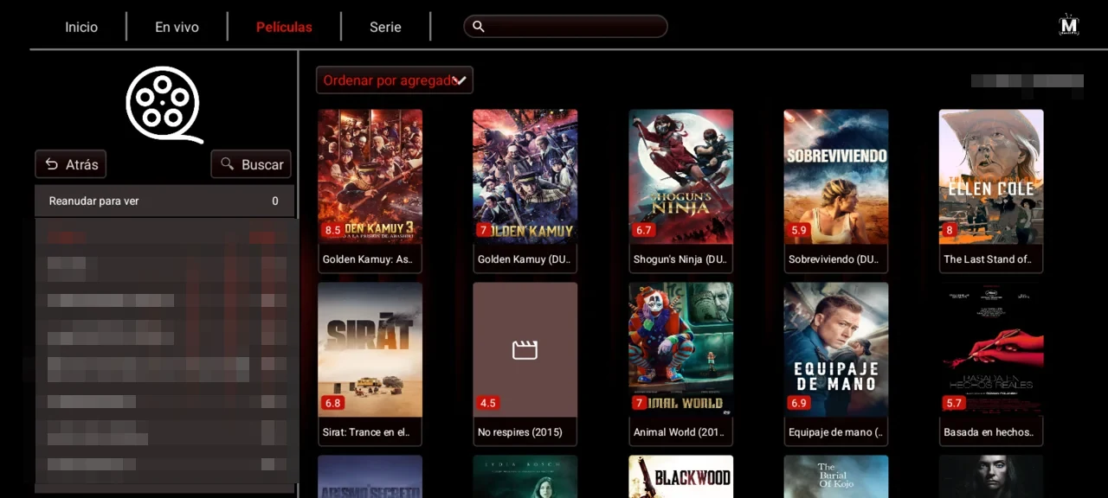Image resolution: width=1108 pixels, height=498 pixels.
Task: Click the 6.8 rating badge on Sirat
Action: 332,404
